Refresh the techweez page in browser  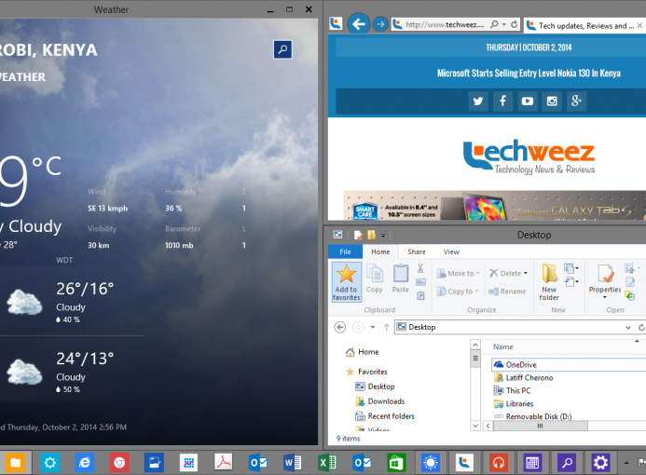(515, 24)
